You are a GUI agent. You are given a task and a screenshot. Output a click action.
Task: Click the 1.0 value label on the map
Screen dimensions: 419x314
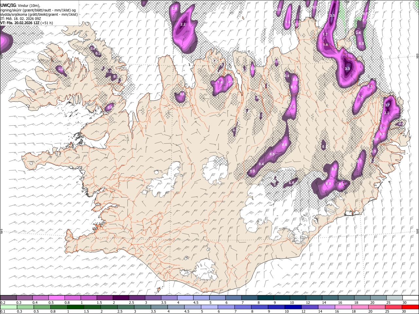(x=292, y=107)
